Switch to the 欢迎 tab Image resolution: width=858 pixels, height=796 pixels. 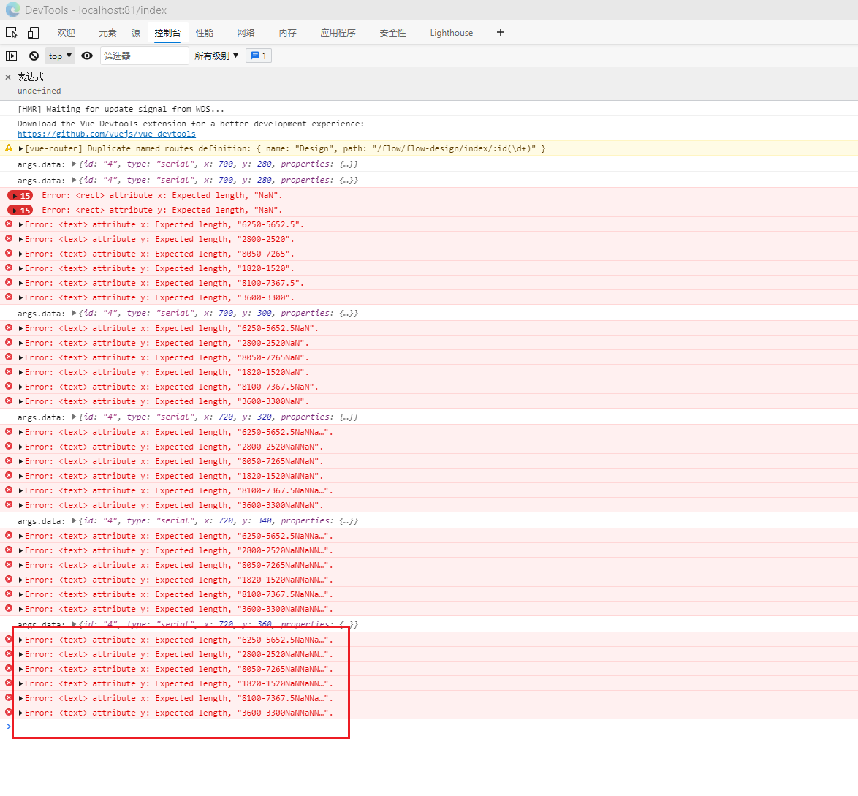[x=67, y=33]
